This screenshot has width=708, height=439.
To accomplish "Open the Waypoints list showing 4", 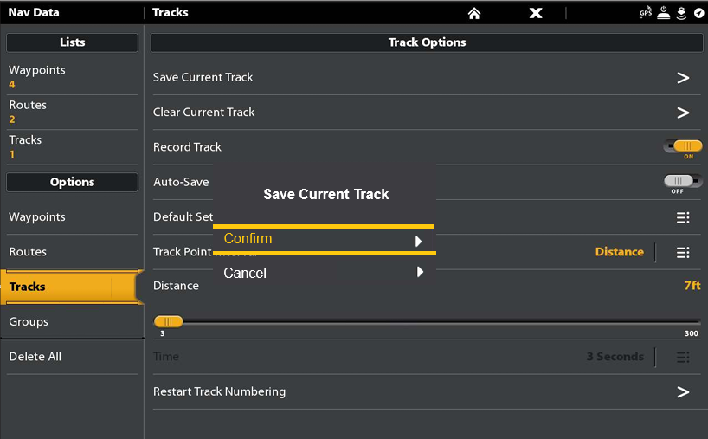I will (69, 76).
